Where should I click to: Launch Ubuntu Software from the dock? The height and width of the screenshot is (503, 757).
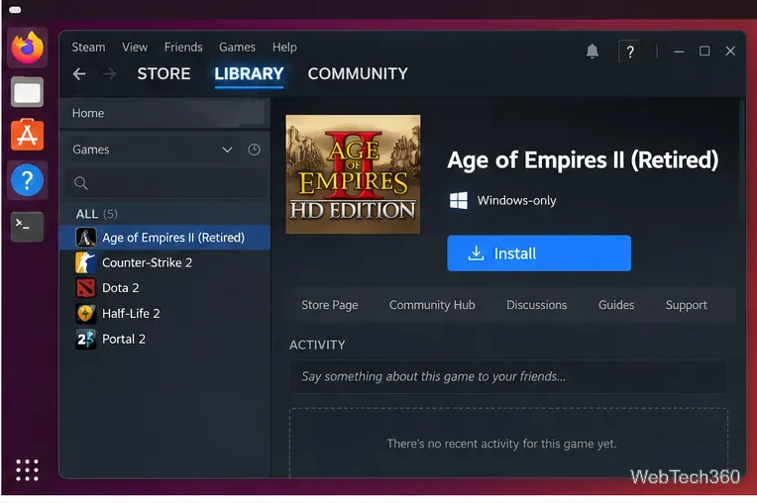[27, 135]
